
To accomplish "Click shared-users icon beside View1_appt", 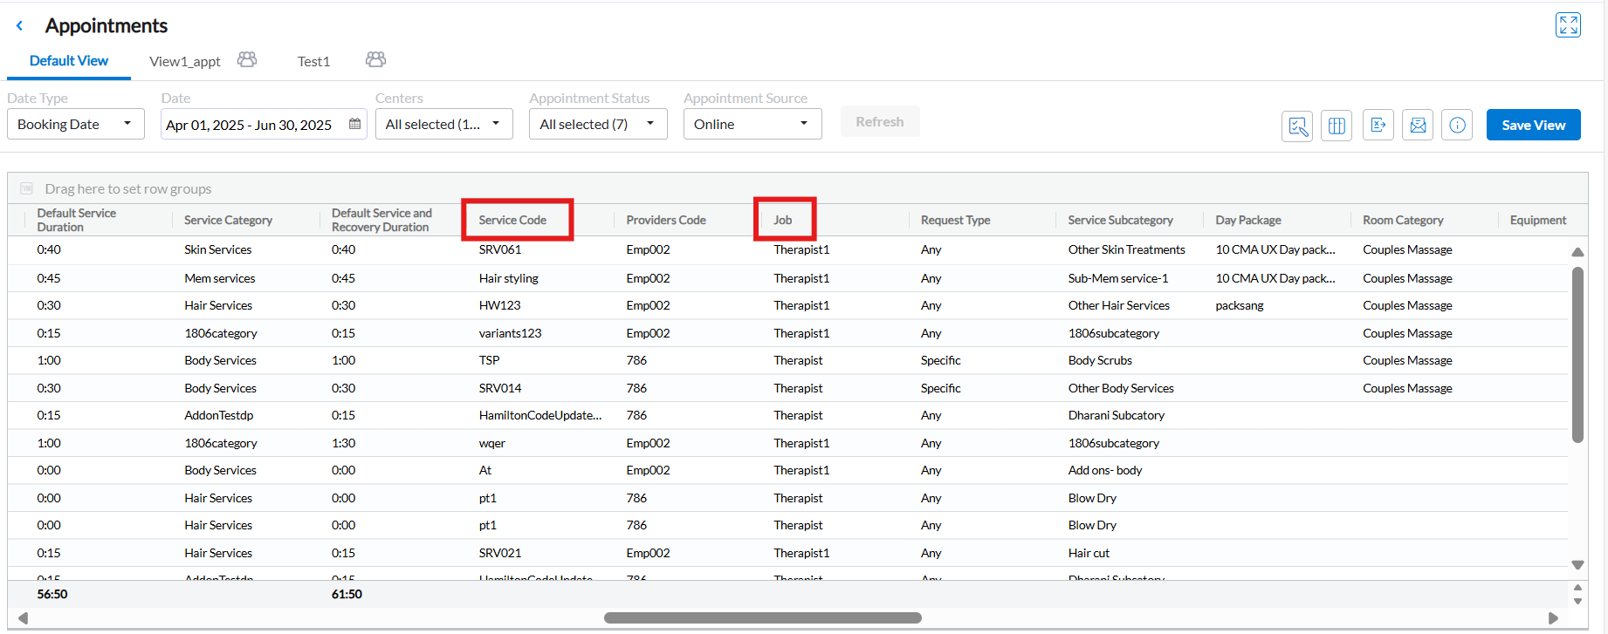I will (247, 59).
